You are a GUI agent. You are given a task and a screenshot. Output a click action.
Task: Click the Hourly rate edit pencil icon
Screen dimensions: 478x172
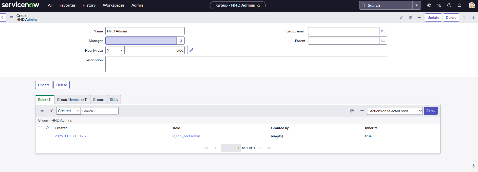(191, 50)
